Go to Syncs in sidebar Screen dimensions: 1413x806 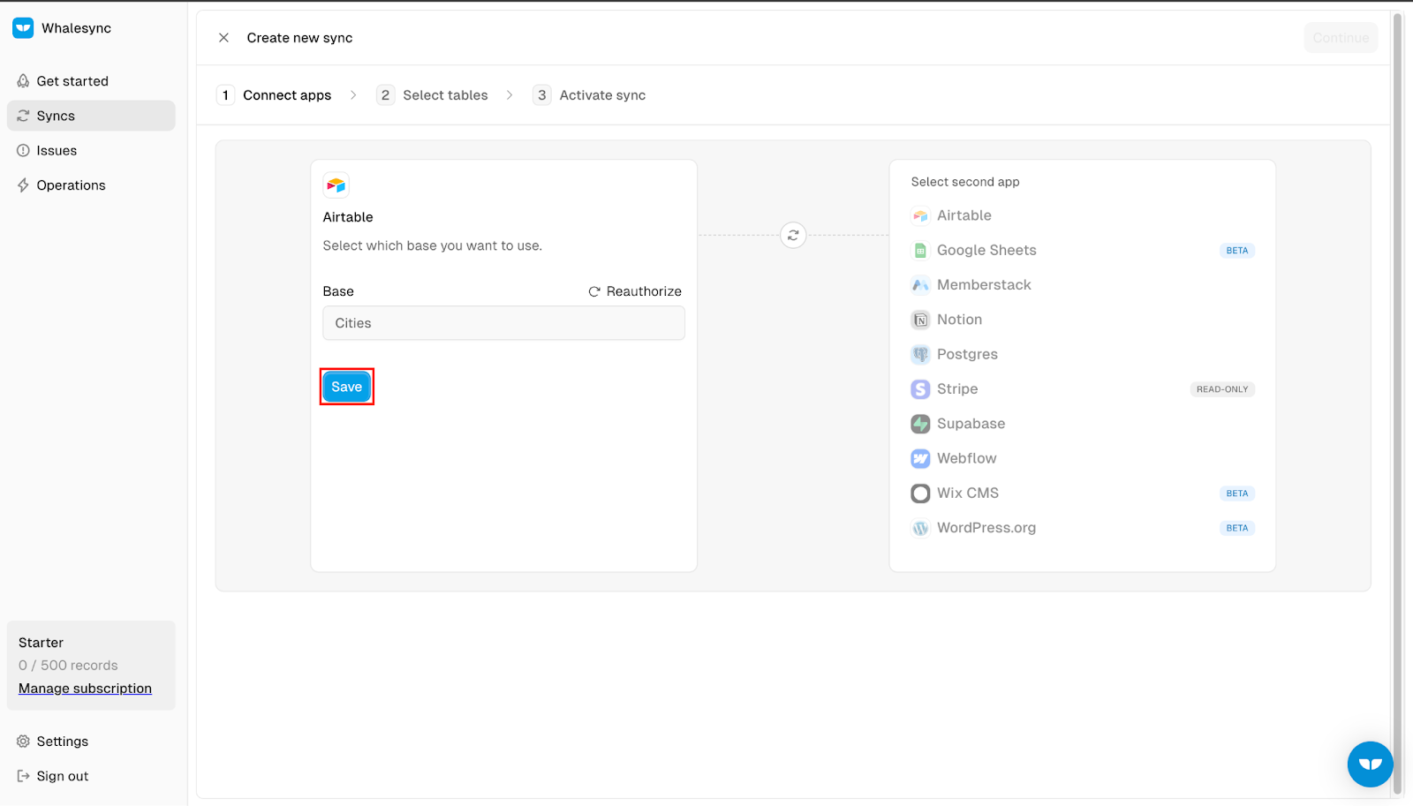click(91, 116)
